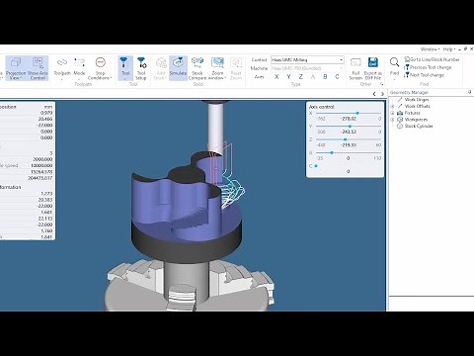This screenshot has height=356, width=474.
Task: Open Stock Compare
Action: (x=197, y=68)
